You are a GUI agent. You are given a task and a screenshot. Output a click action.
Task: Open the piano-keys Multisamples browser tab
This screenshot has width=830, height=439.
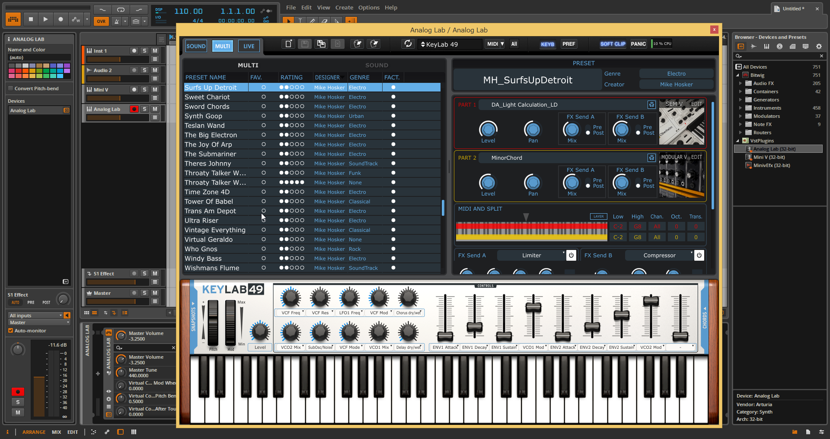pyautogui.click(x=766, y=46)
